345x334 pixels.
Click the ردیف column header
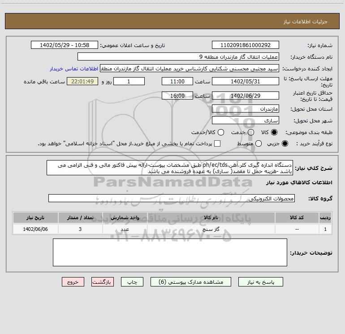click(x=325, y=217)
